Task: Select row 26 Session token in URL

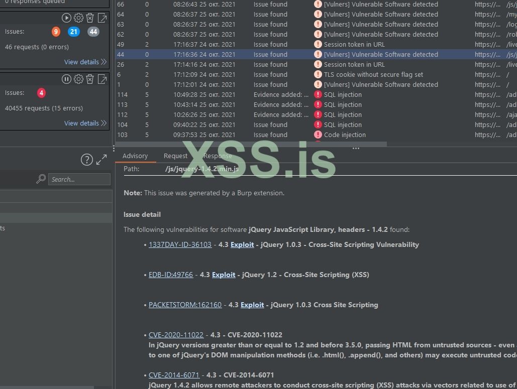Action: (316, 65)
